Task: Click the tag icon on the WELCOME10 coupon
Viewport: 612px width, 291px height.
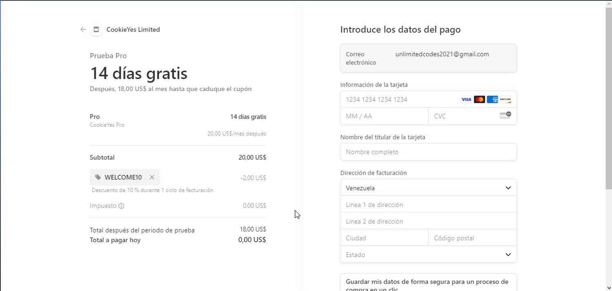Action: tap(98, 177)
